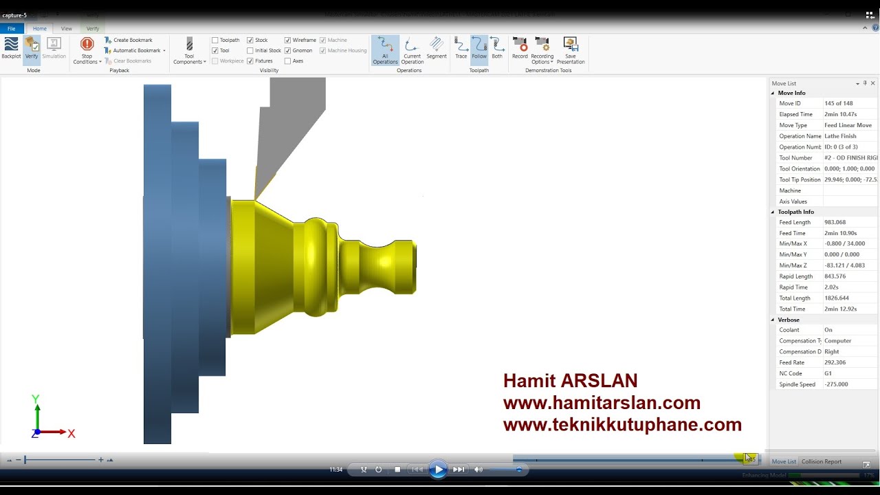Uncheck the Tool visibility checkbox
880x495 pixels.
(x=215, y=50)
